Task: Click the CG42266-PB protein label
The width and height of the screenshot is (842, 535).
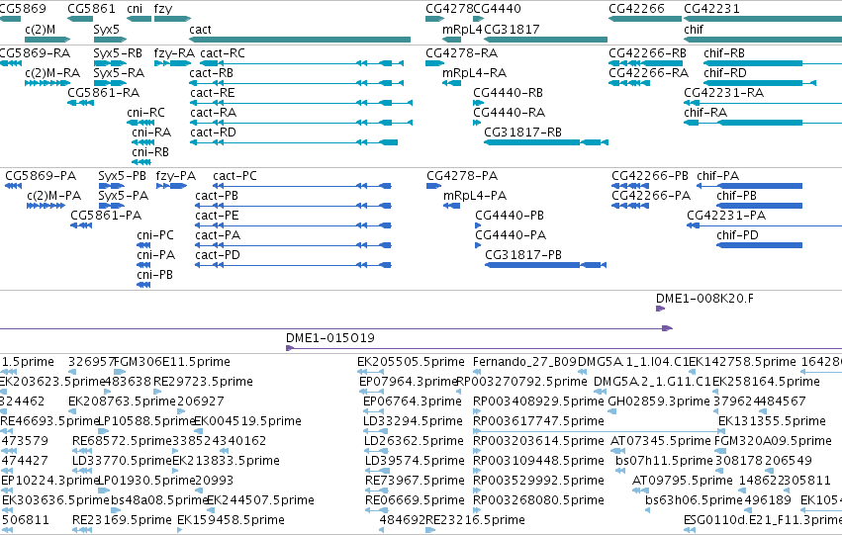Action: [650, 176]
